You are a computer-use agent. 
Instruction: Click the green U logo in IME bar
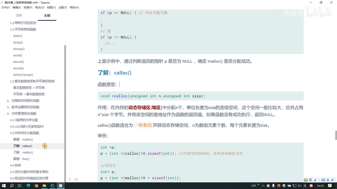pyautogui.click(x=306, y=180)
